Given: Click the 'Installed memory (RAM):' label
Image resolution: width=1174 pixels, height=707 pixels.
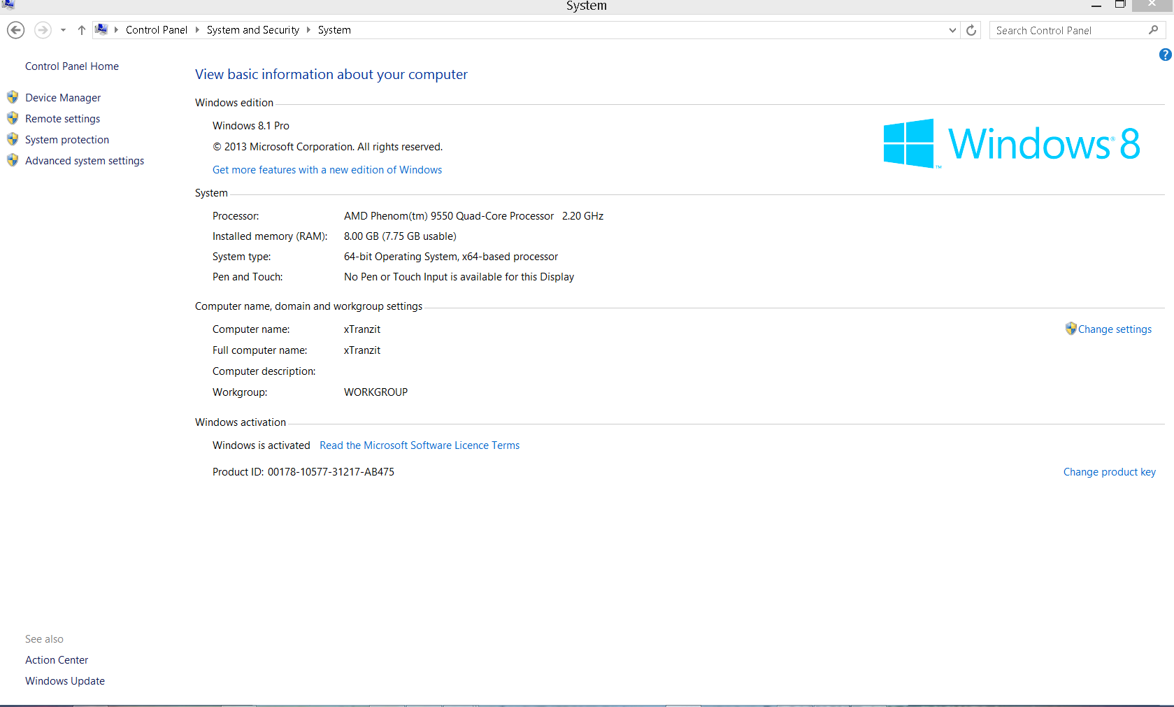Looking at the screenshot, I should click(x=270, y=236).
